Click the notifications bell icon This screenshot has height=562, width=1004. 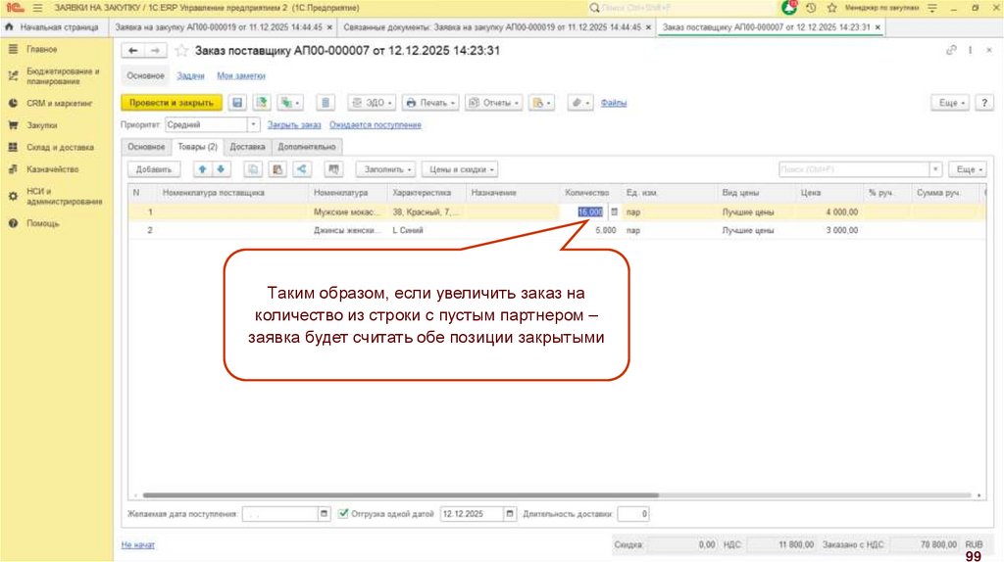(x=789, y=7)
